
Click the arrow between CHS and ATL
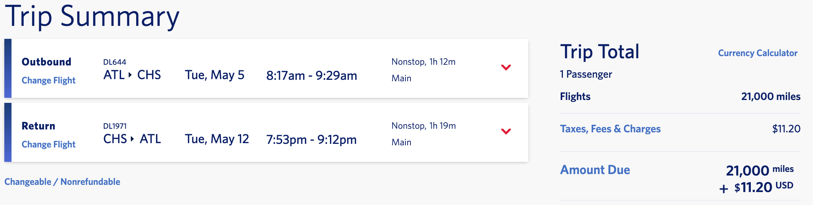click(132, 139)
